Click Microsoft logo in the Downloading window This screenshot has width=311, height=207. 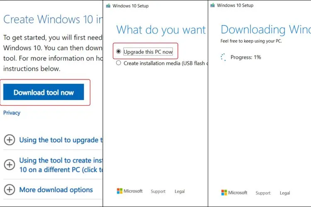(x=234, y=193)
